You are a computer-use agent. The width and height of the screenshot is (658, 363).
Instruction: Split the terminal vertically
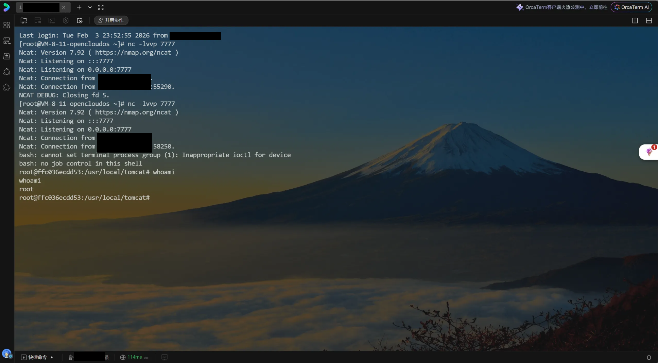click(635, 20)
